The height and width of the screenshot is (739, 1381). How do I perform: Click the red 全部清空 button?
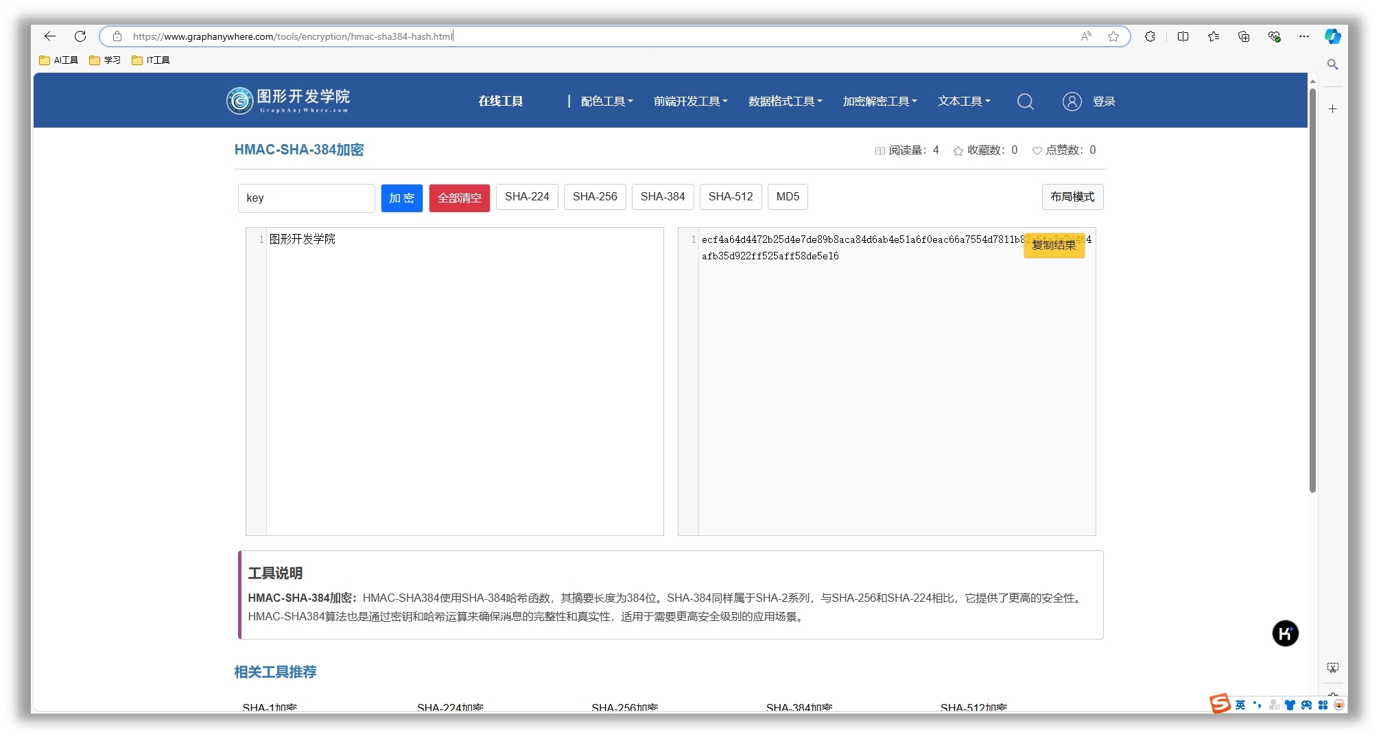point(460,198)
